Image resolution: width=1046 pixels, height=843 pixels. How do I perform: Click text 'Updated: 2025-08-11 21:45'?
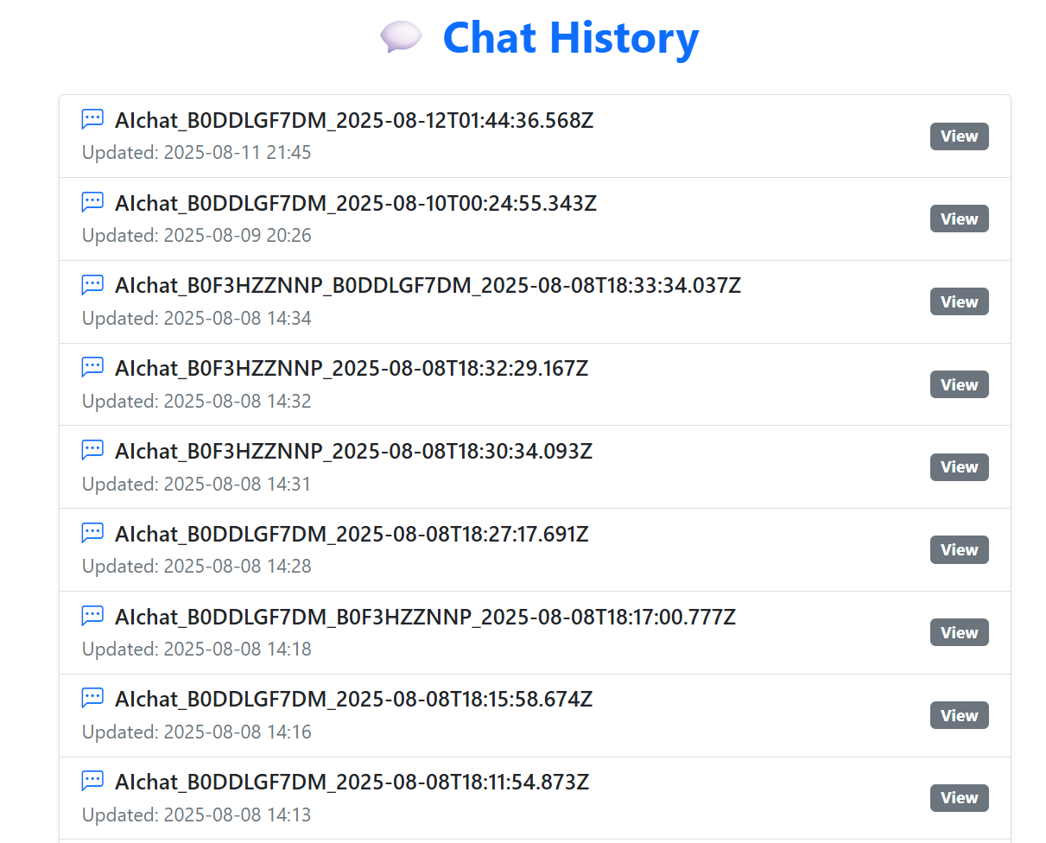tap(197, 153)
